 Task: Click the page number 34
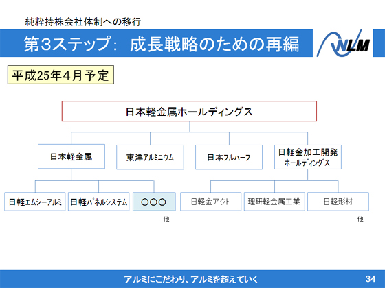pyautogui.click(x=371, y=278)
